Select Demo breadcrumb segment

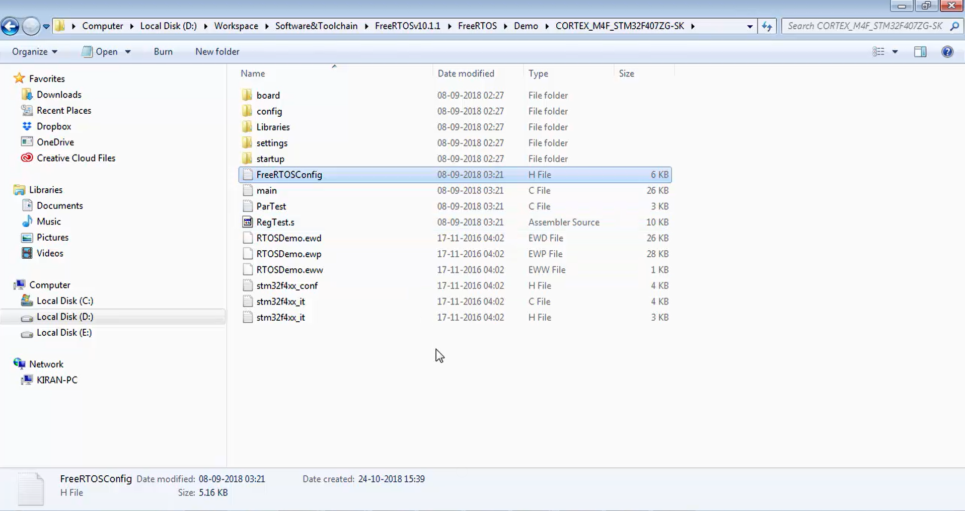coord(526,26)
